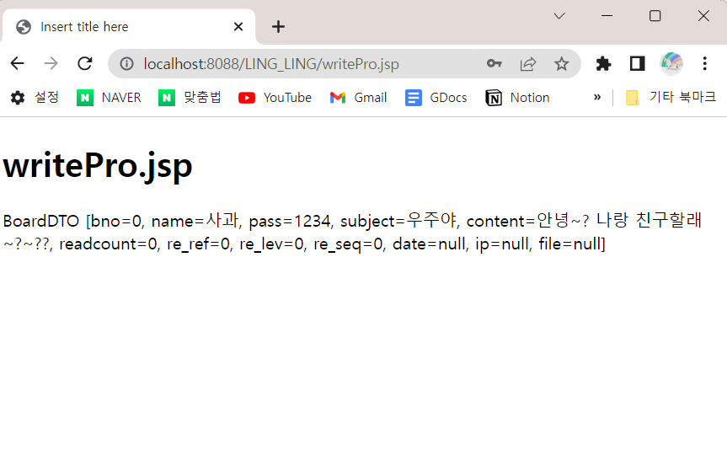Share this page icon

[527, 63]
